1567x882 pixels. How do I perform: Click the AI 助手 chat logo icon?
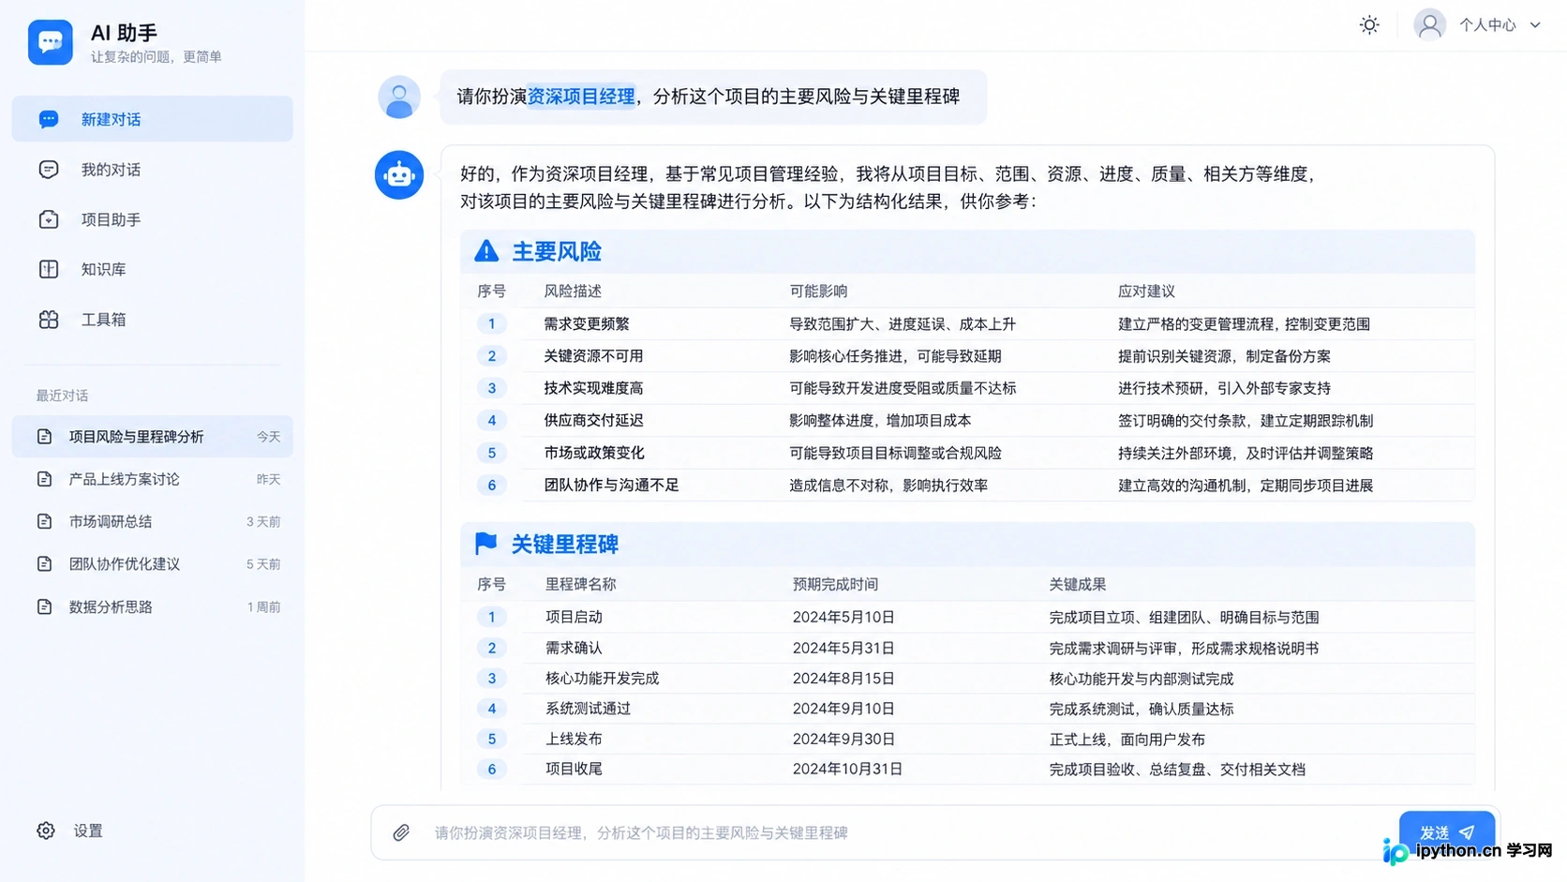[51, 42]
